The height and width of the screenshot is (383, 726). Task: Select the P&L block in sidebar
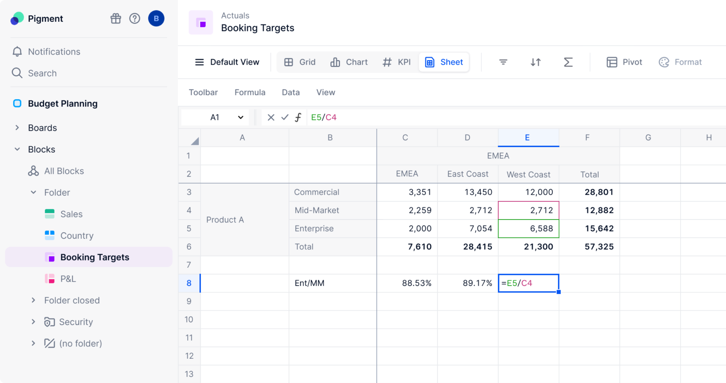coord(68,279)
